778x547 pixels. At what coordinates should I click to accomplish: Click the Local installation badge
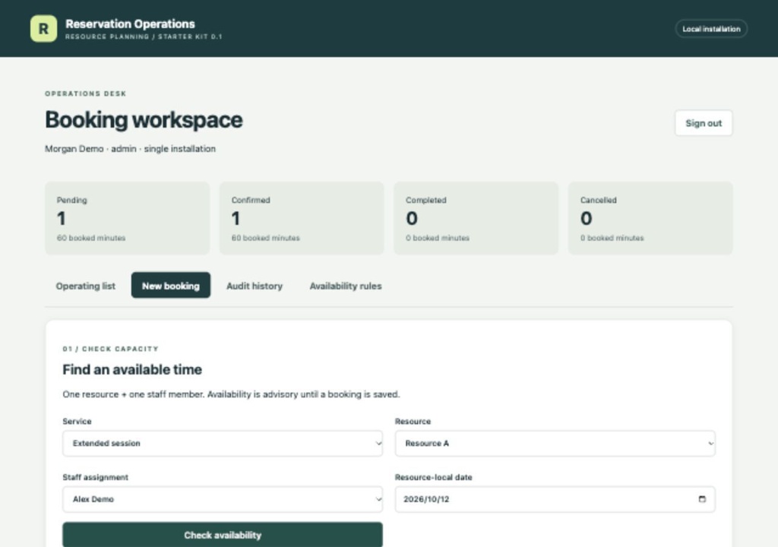[x=711, y=29]
